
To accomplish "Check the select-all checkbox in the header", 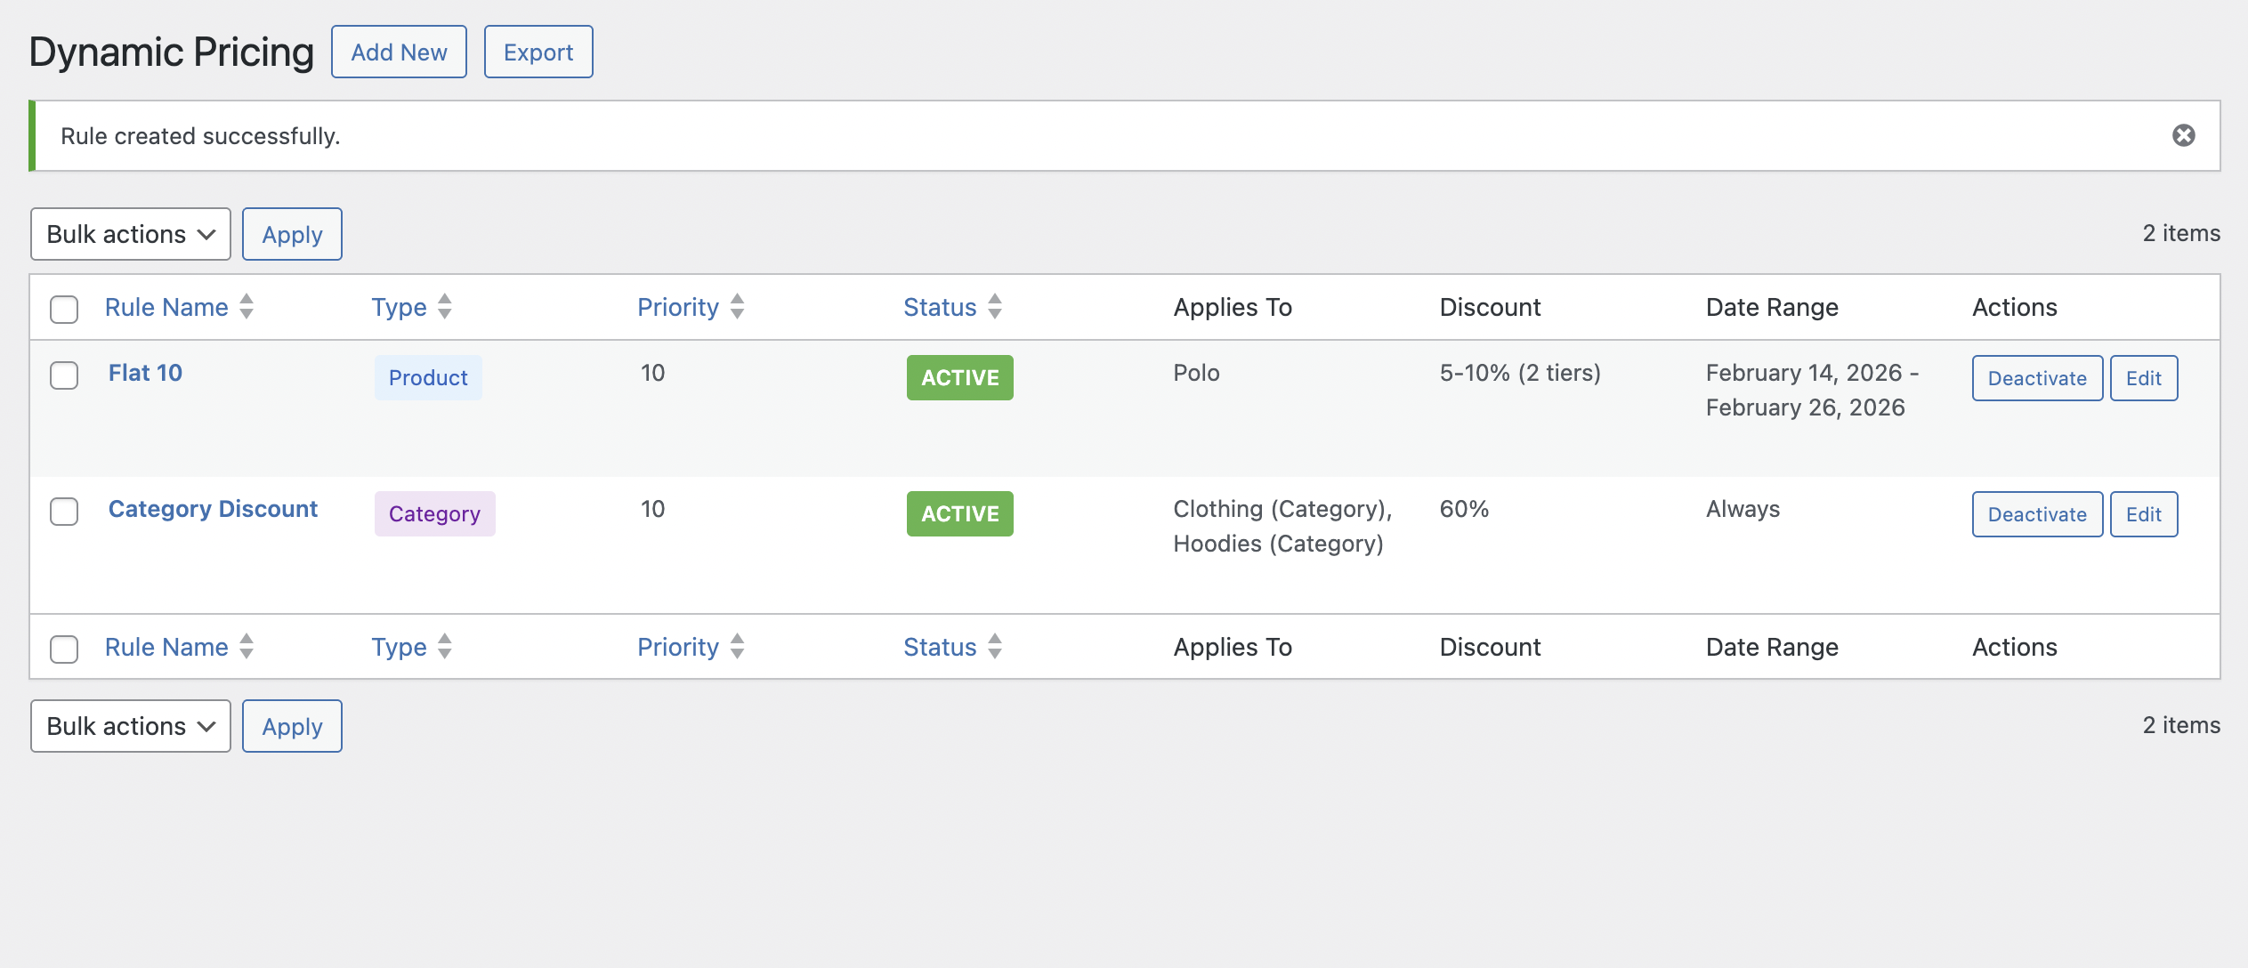I will point(63,309).
